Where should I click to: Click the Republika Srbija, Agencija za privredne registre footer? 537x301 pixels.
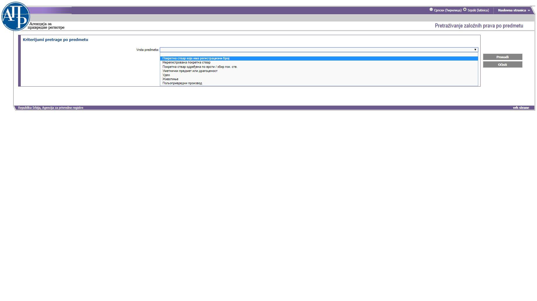pyautogui.click(x=51, y=108)
